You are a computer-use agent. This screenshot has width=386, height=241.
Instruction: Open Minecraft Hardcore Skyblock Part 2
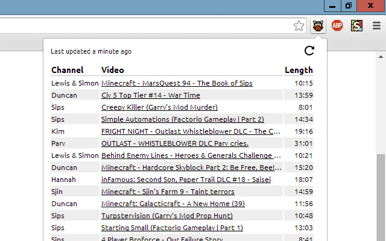tap(191, 167)
